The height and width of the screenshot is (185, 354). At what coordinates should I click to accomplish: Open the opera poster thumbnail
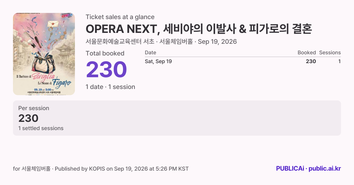coord(44,54)
